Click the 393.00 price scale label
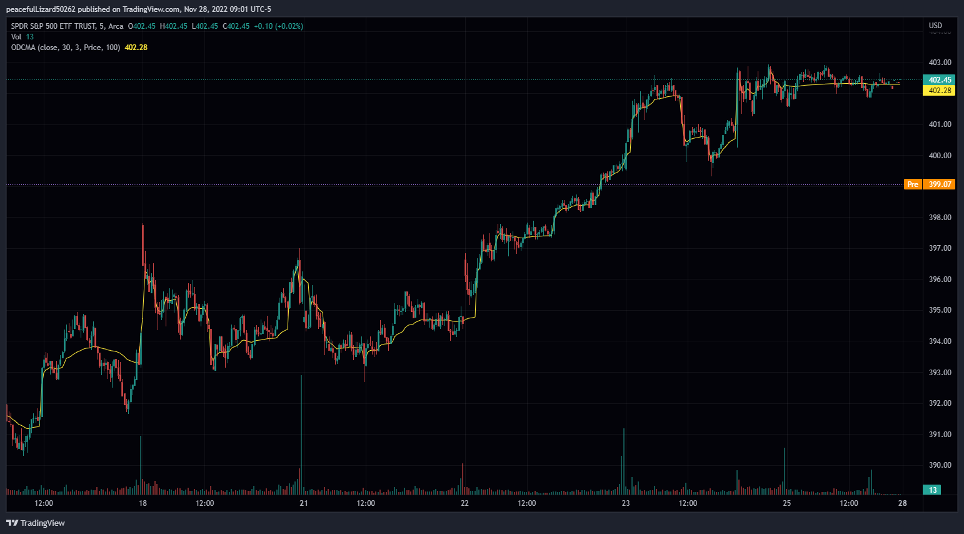The image size is (964, 534). [x=940, y=373]
